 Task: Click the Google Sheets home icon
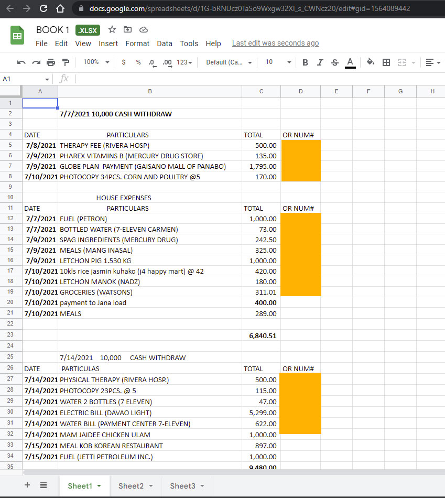click(x=17, y=36)
